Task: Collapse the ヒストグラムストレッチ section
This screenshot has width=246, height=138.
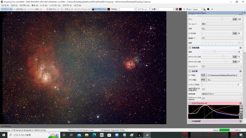Action: point(190,103)
